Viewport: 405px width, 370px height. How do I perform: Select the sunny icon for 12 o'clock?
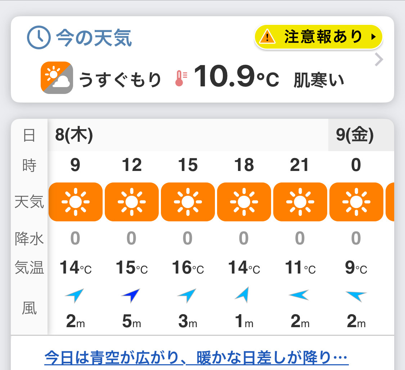(132, 202)
